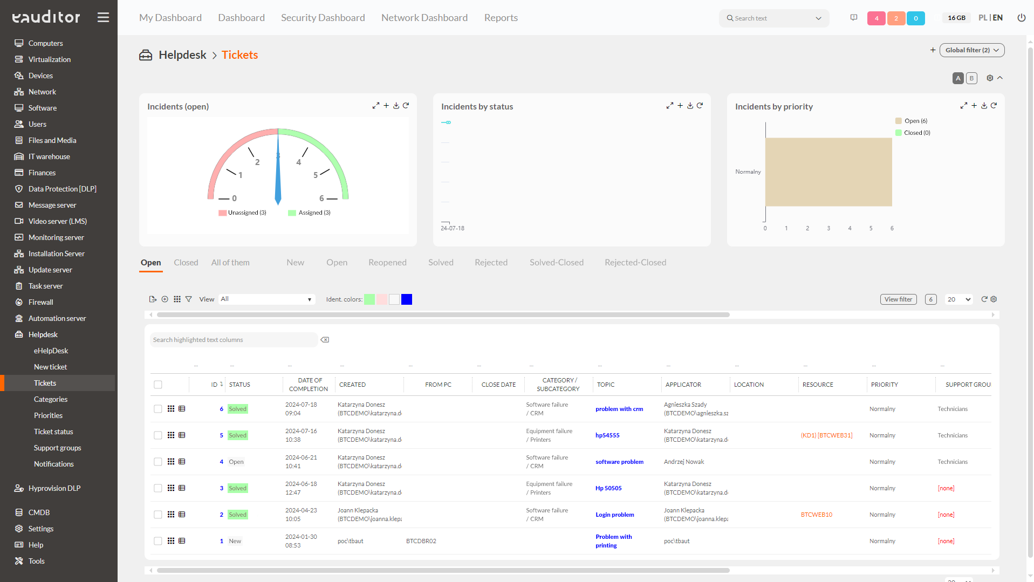Refresh the Incidents (open) gauge widget
The width and height of the screenshot is (1034, 582).
tap(406, 106)
